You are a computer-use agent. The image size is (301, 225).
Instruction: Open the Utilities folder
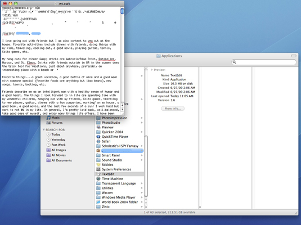pos(107,188)
